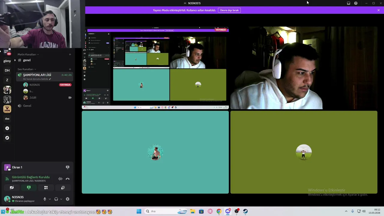Select the ZıGIR webcam video tile
This screenshot has height=216, width=384.
click(x=304, y=68)
